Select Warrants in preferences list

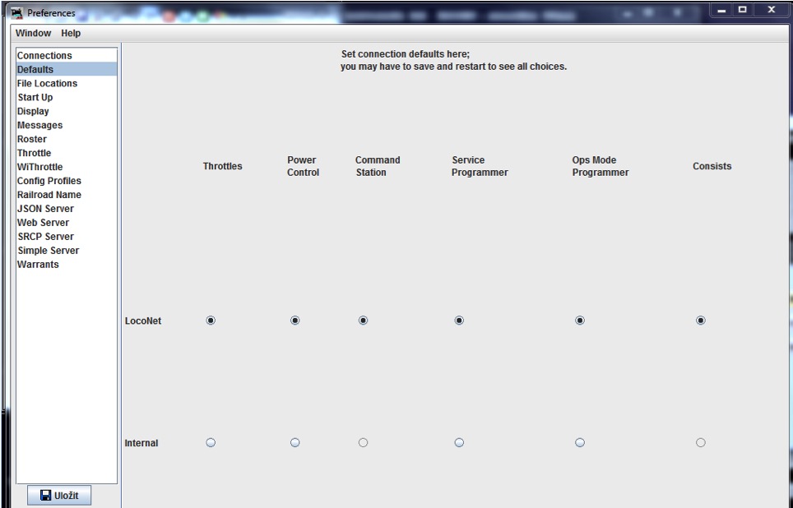pos(38,265)
